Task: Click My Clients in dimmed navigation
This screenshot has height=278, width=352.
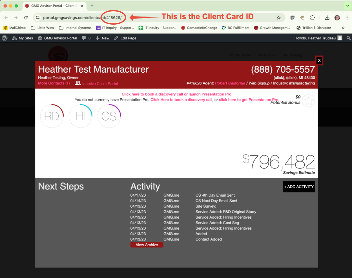Action: pyautogui.click(x=266, y=55)
